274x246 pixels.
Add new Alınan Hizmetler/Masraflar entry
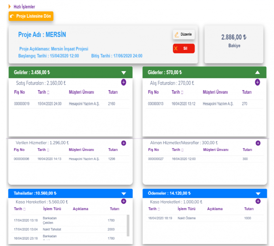tap(258, 143)
